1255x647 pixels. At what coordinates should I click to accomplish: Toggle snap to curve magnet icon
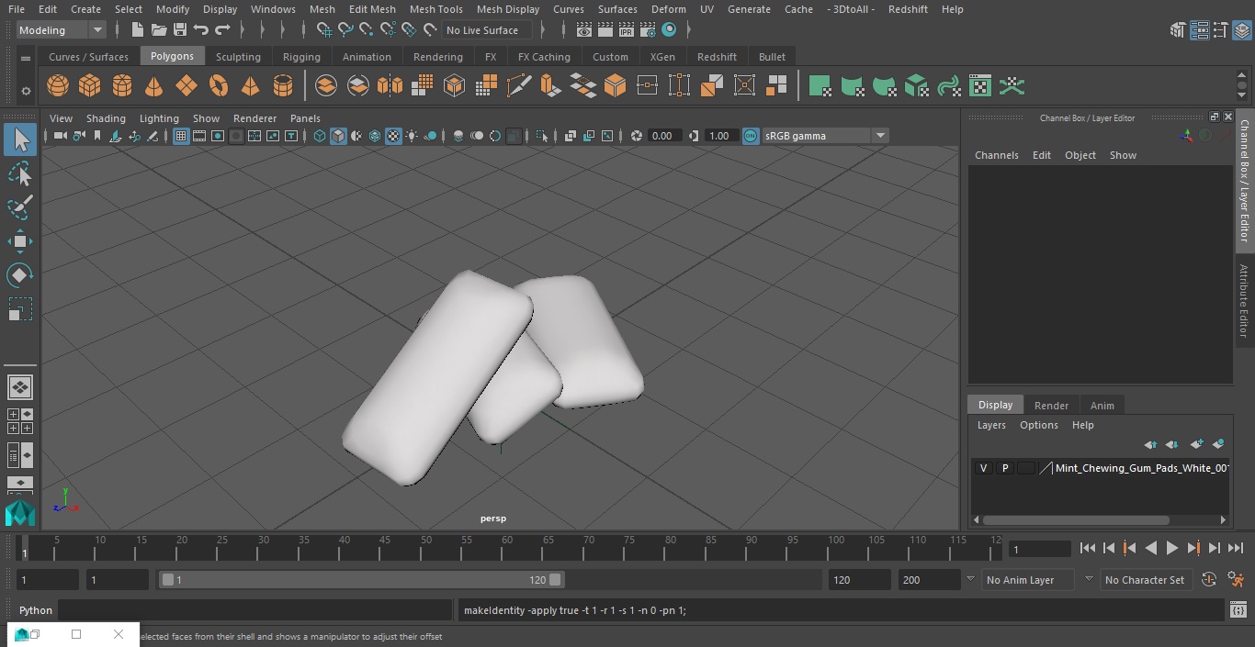click(345, 30)
